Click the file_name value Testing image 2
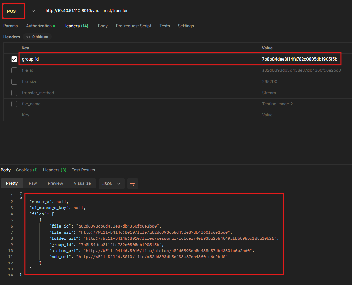This screenshot has width=352, height=285. 277,104
